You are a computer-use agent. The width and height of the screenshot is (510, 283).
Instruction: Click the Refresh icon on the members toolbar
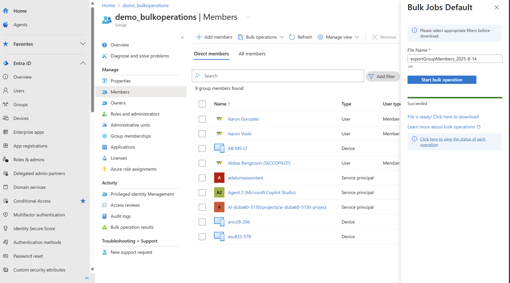click(292, 37)
